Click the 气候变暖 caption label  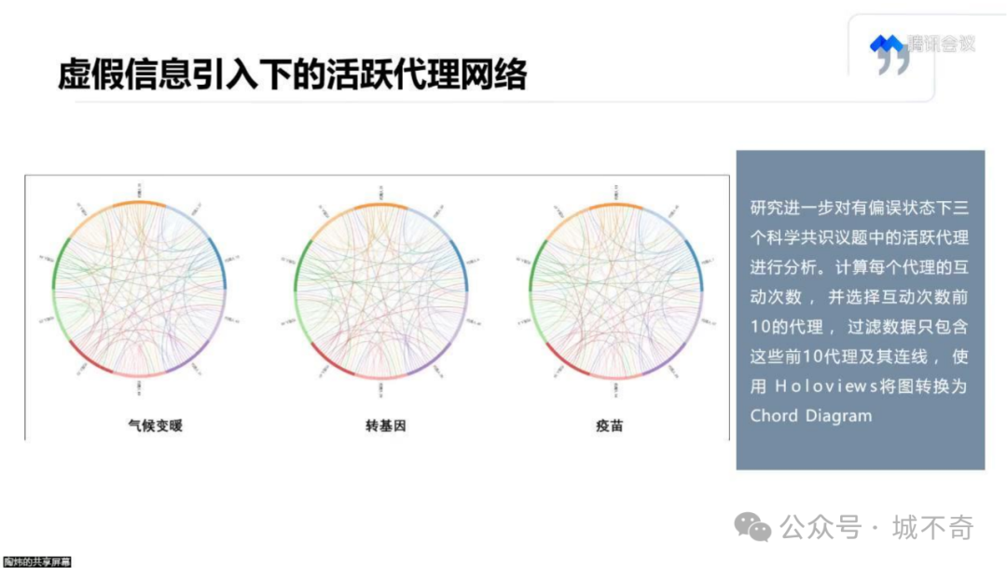click(x=156, y=426)
